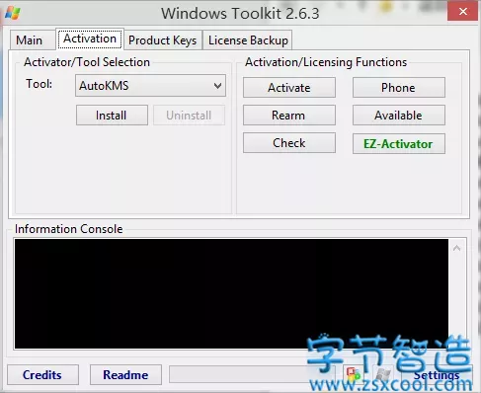Open the Settings button
The width and height of the screenshot is (481, 393).
coord(437,374)
